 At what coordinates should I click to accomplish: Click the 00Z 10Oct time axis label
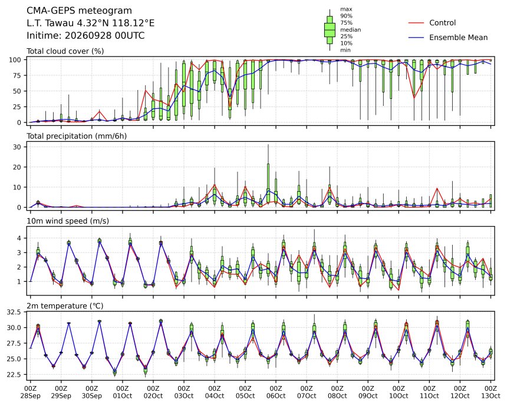click(x=399, y=392)
